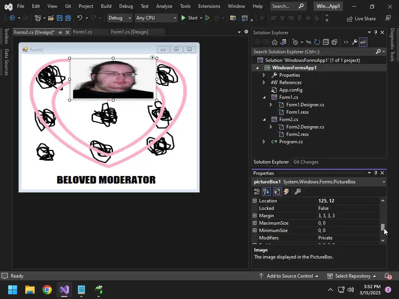Screen dimensions: 399x299
Task: Click the Navigate Backward toolbar icon
Action: pos(12,18)
